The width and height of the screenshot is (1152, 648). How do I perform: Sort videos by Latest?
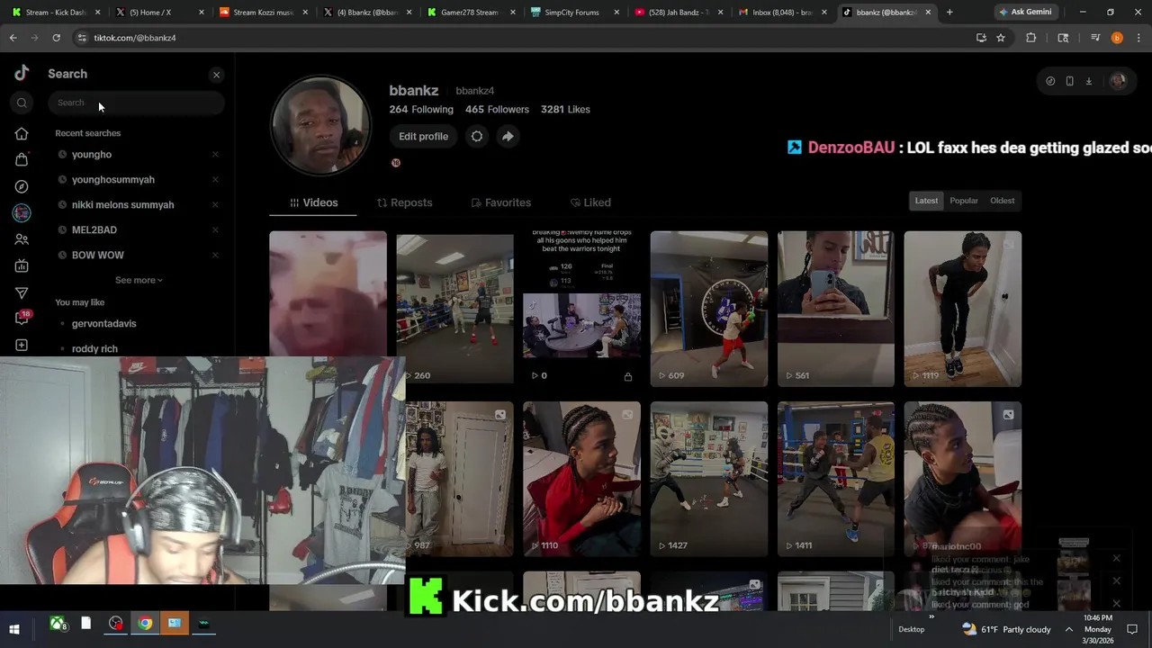click(x=927, y=201)
